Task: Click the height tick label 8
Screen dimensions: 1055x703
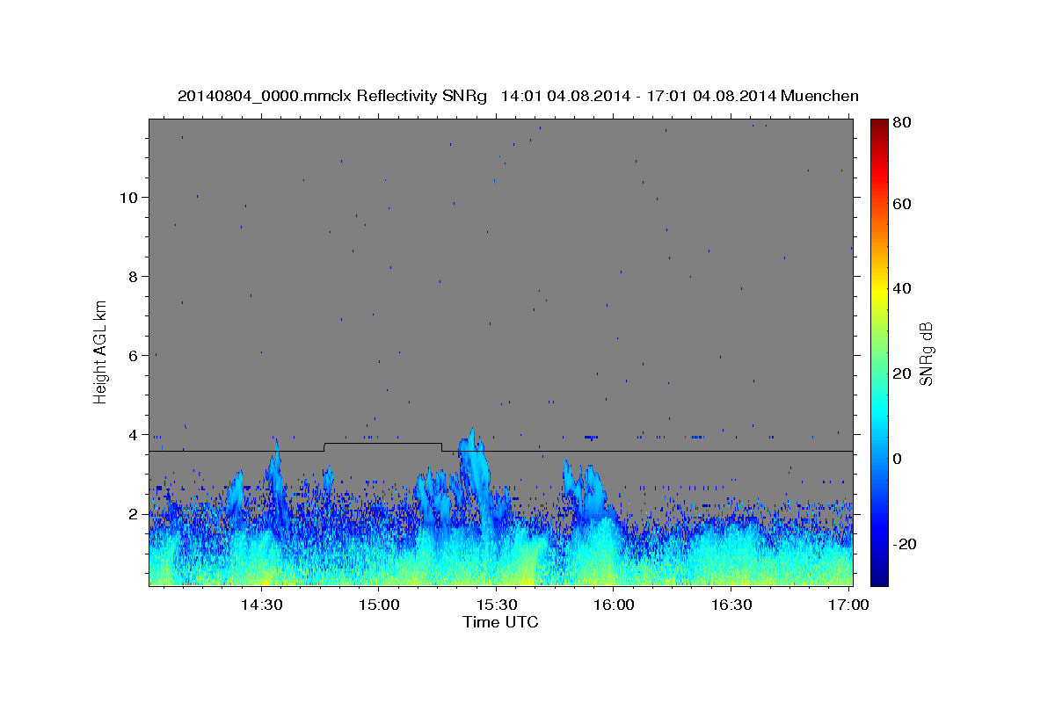Action: tap(134, 277)
